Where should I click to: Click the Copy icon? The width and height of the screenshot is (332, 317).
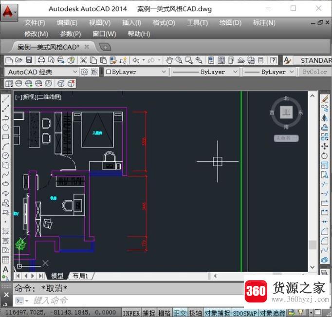coord(93,60)
